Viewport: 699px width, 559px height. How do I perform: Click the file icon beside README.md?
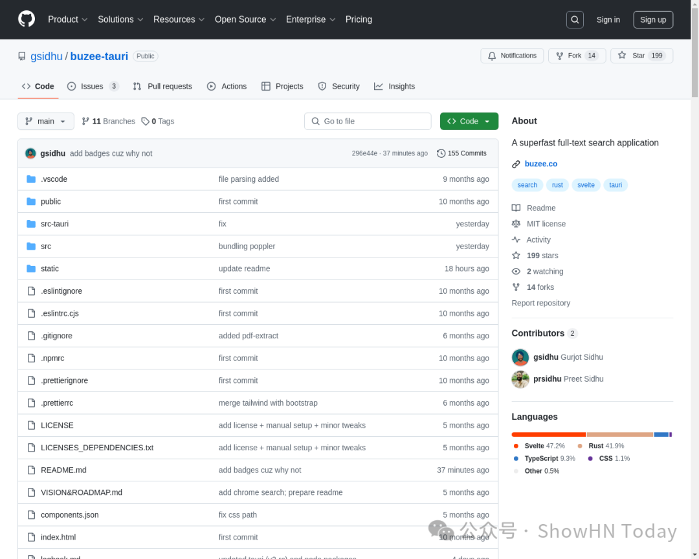(31, 470)
